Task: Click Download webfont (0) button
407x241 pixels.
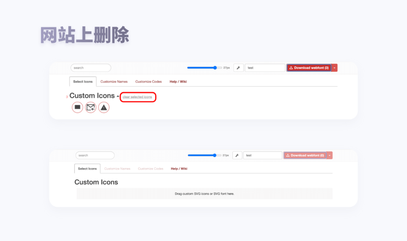Action: click(305, 155)
